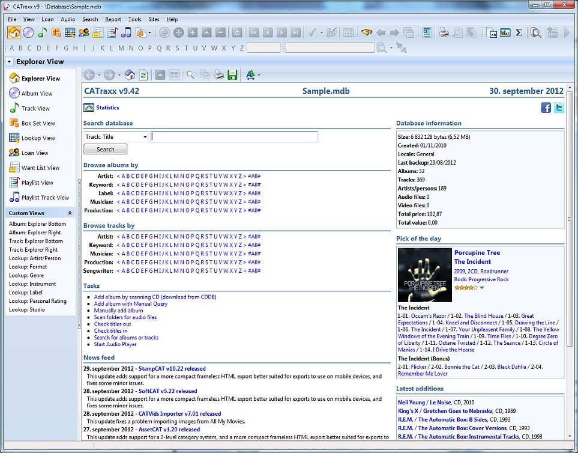The image size is (578, 453).
Task: Click #All# in Browse tracks by Songwriter row
Action: pyautogui.click(x=254, y=271)
